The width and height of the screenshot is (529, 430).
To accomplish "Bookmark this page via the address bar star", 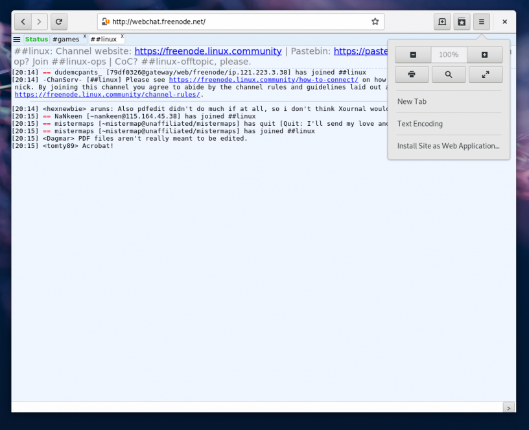I will click(x=375, y=21).
